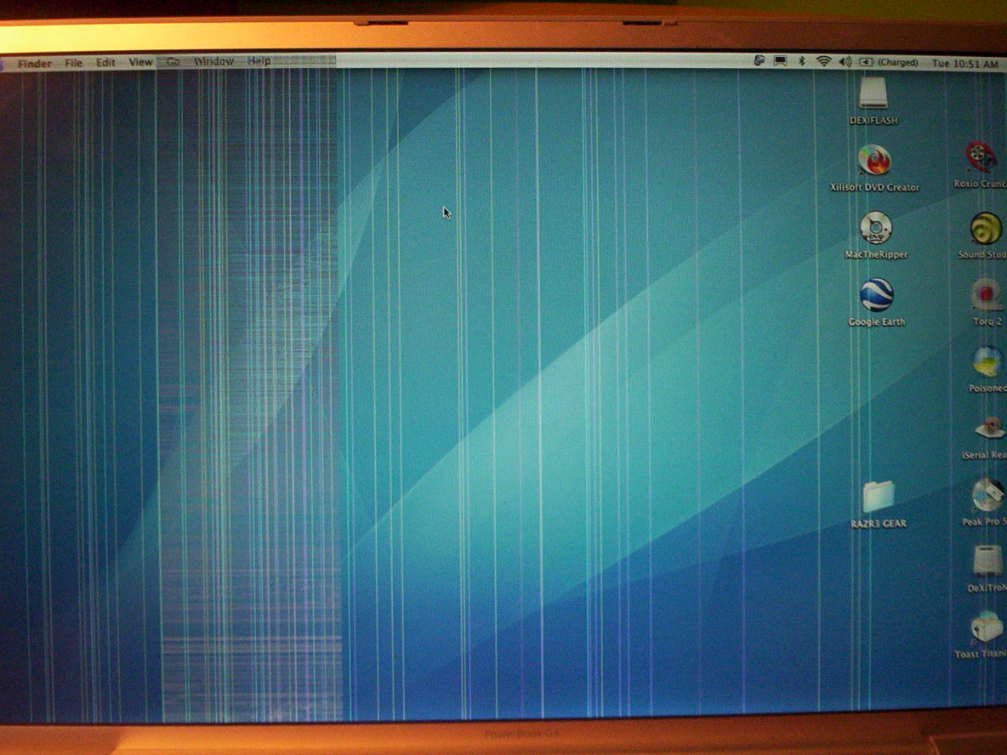Select the MacTheRipper icon
The width and height of the screenshot is (1007, 755).
pos(876,228)
